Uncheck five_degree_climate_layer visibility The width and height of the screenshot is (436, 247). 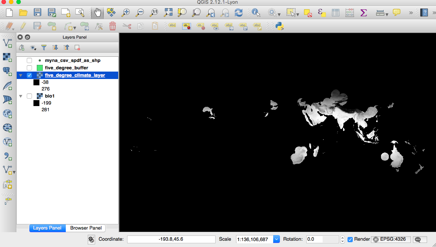tap(29, 75)
